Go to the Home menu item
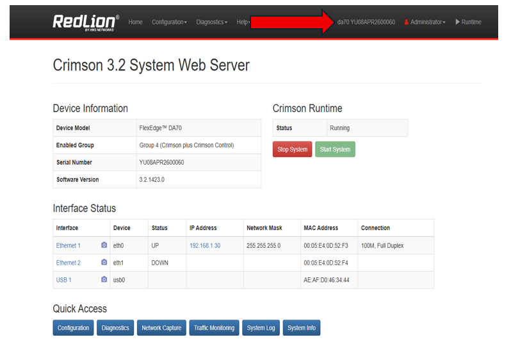511x353 pixels. click(x=135, y=22)
